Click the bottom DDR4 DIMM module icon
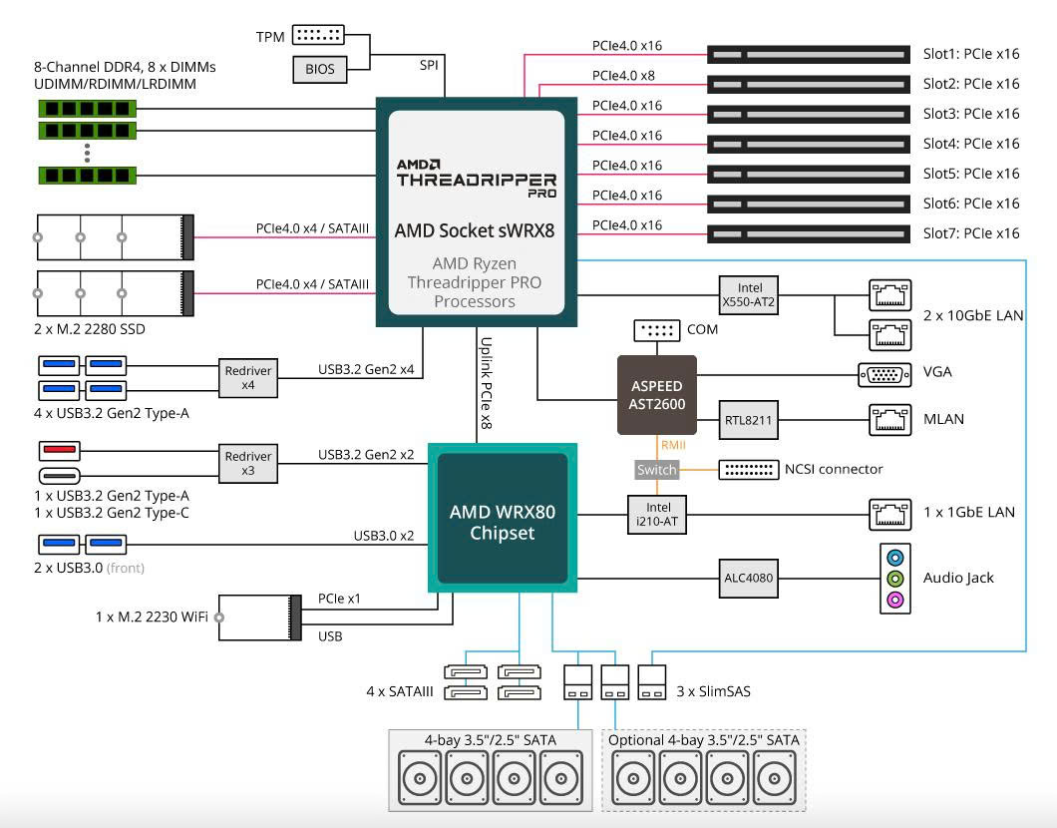The image size is (1057, 828). tap(88, 176)
